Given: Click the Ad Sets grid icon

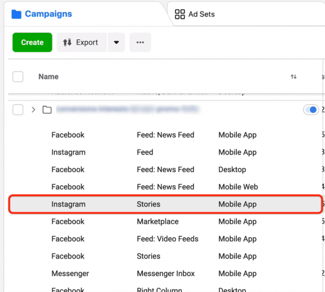Looking at the screenshot, I should (x=180, y=14).
